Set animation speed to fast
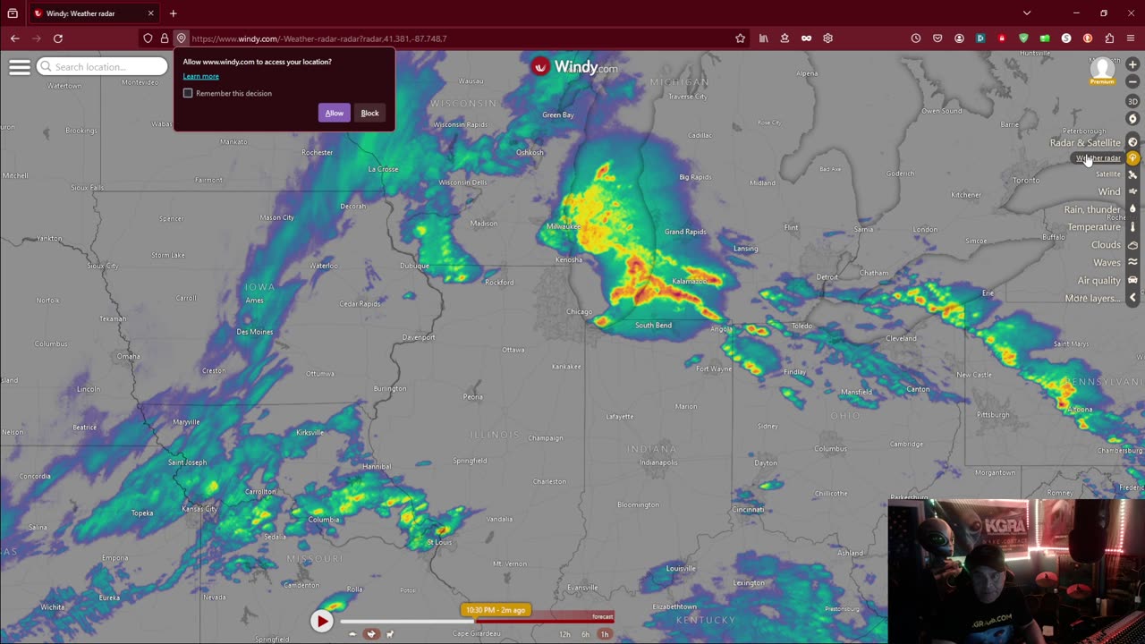The image size is (1145, 644). coord(390,634)
